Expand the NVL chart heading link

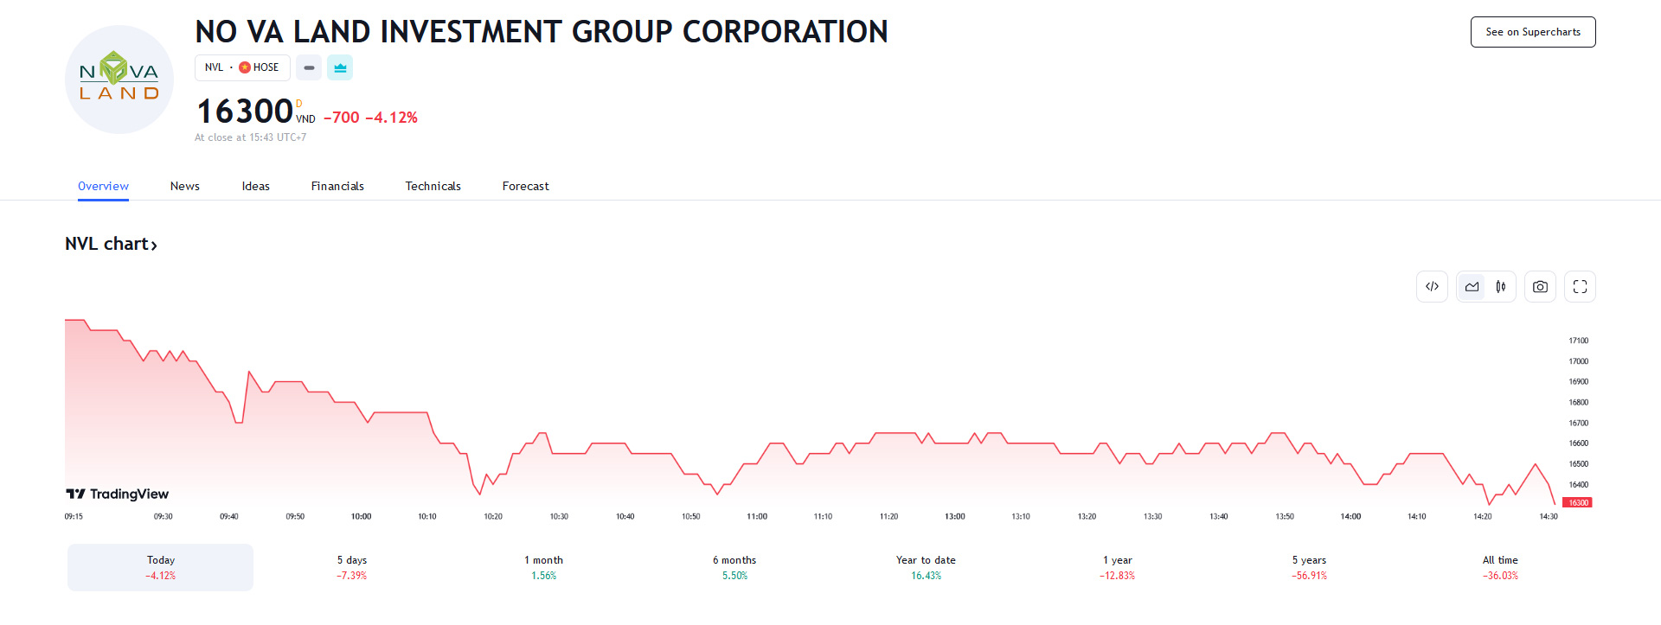point(111,245)
